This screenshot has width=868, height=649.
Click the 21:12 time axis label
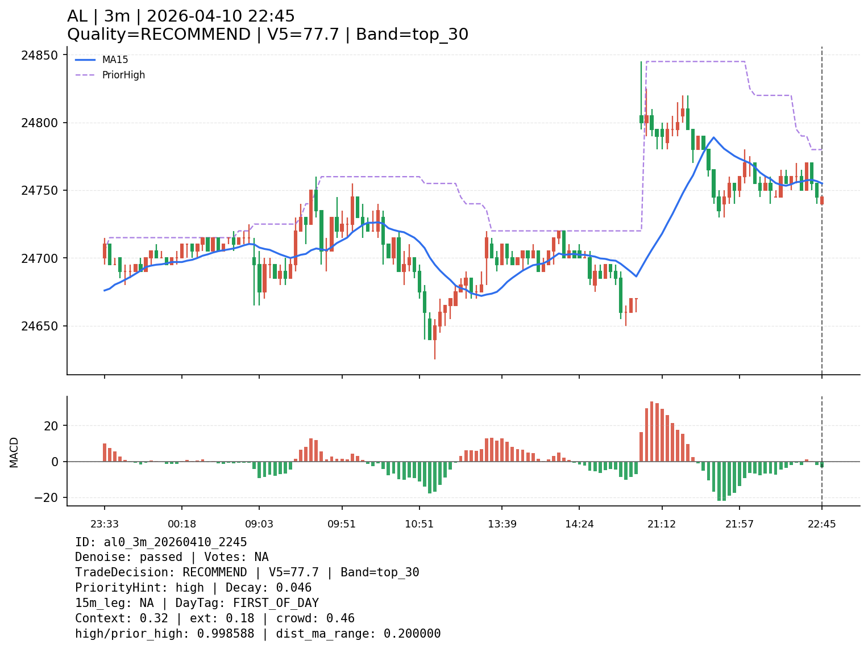[662, 524]
